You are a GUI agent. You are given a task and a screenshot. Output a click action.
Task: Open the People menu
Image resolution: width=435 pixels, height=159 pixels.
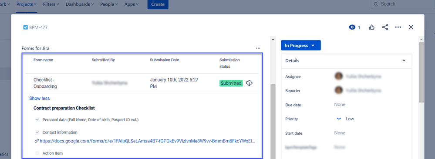point(109,4)
